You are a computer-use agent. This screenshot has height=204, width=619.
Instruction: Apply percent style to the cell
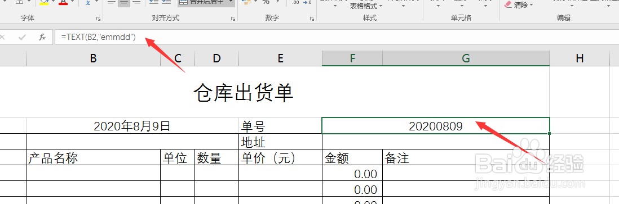point(266,2)
